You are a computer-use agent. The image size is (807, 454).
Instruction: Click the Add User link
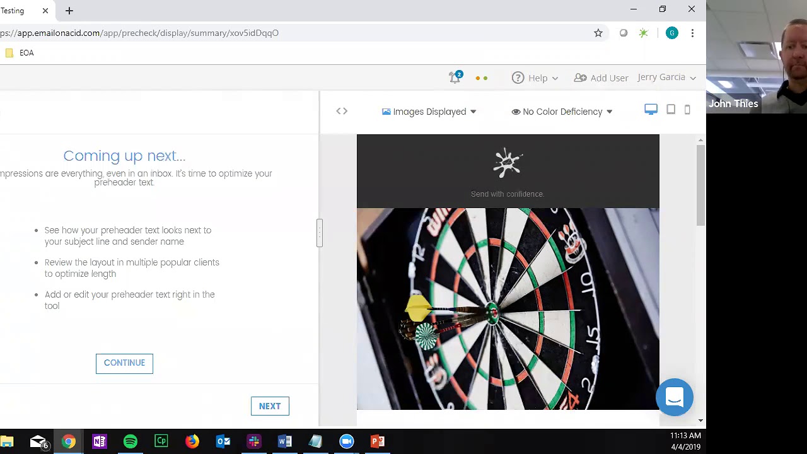[x=601, y=78]
